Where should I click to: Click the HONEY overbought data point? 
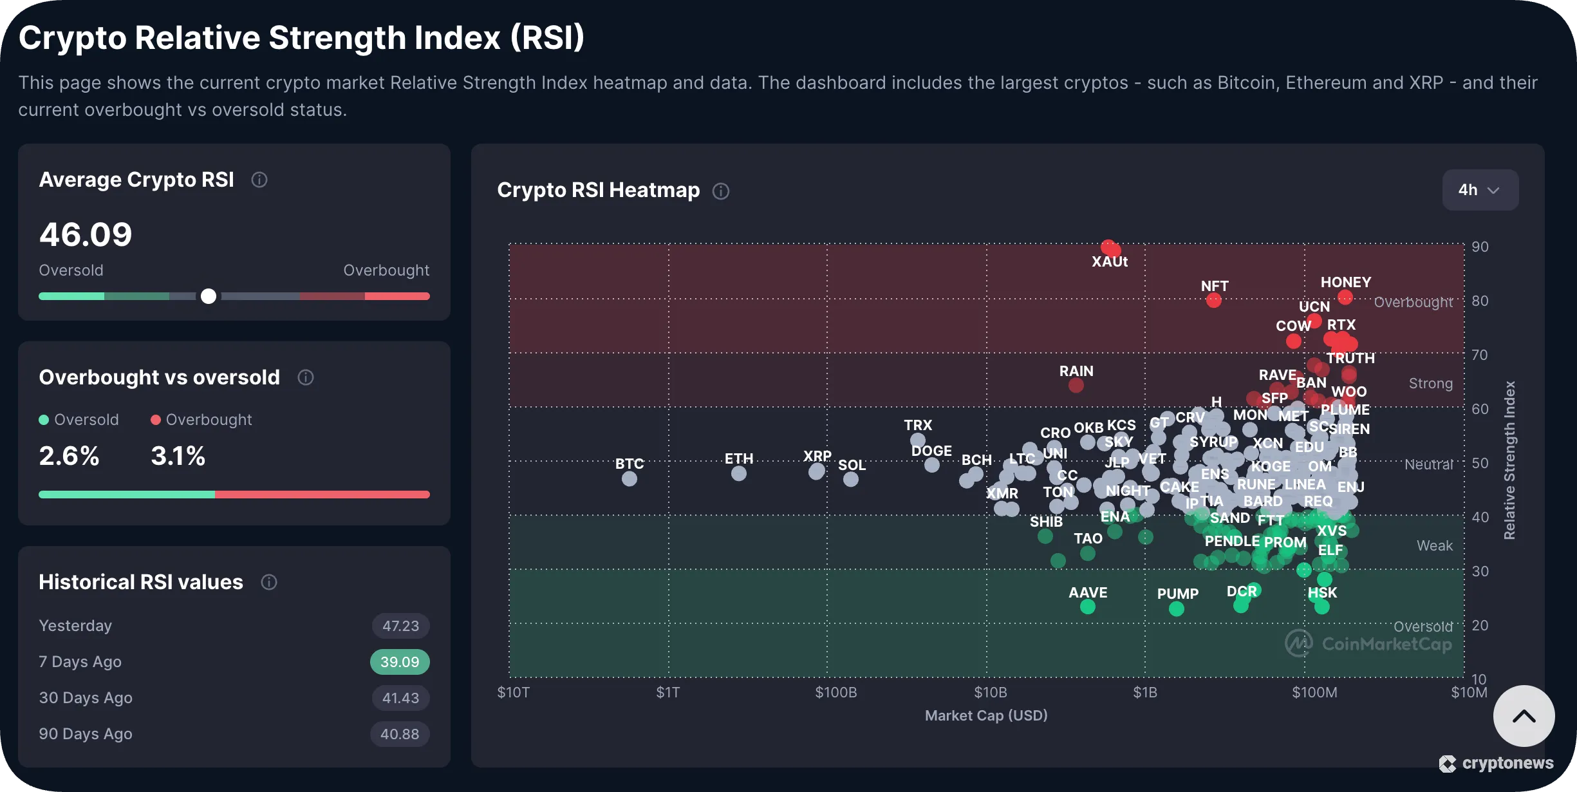1345,297
